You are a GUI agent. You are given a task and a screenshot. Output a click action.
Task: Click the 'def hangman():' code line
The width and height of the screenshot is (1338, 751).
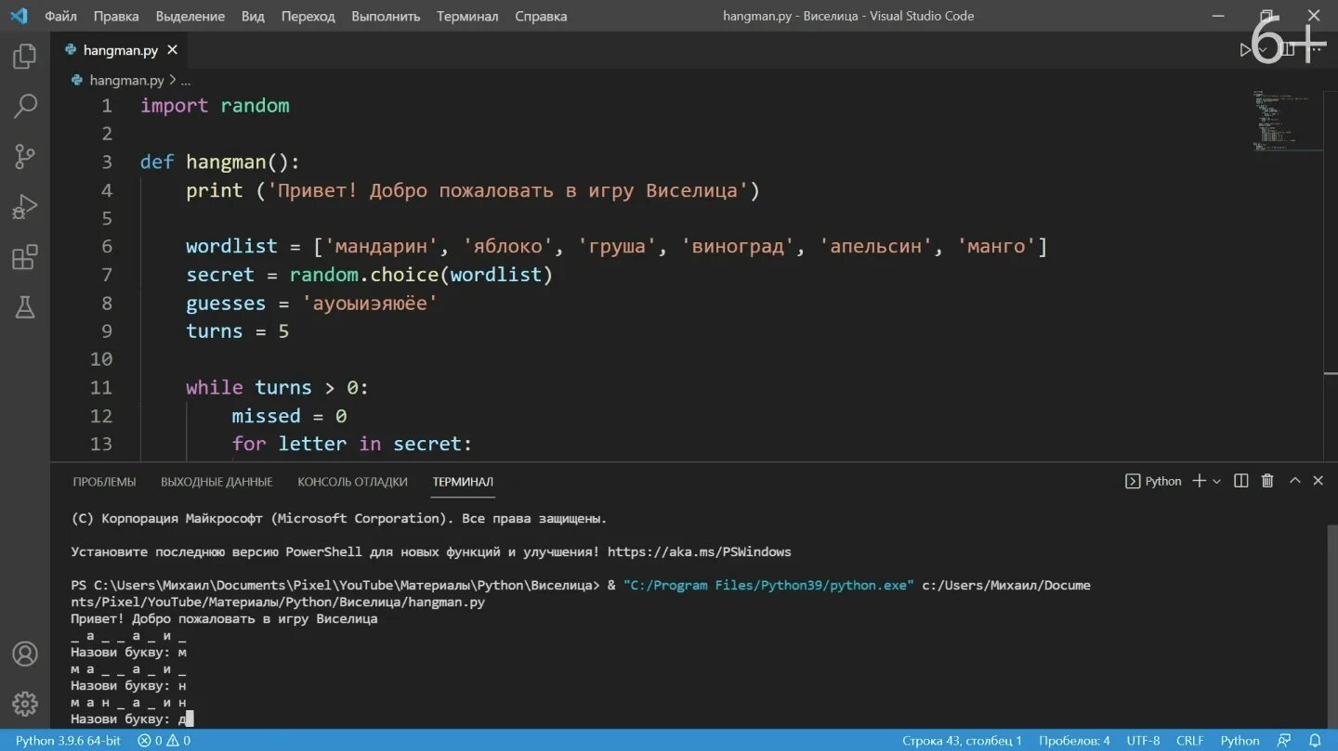point(220,162)
